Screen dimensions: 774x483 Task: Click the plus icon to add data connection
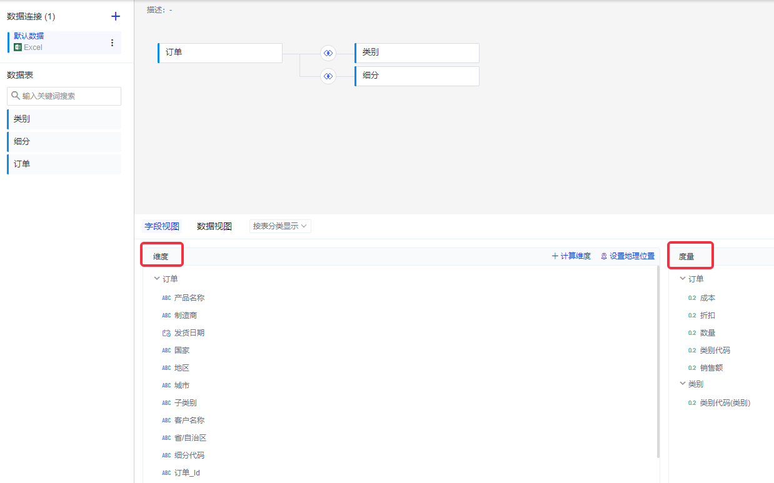115,16
